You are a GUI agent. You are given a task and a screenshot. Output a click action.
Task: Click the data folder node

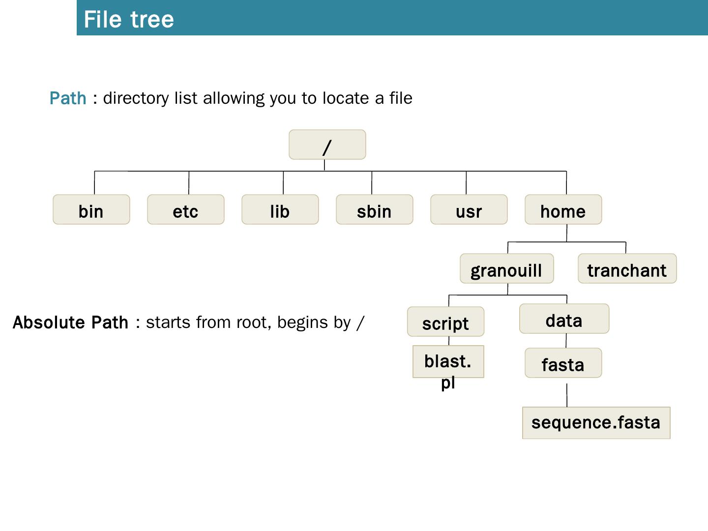pos(564,319)
